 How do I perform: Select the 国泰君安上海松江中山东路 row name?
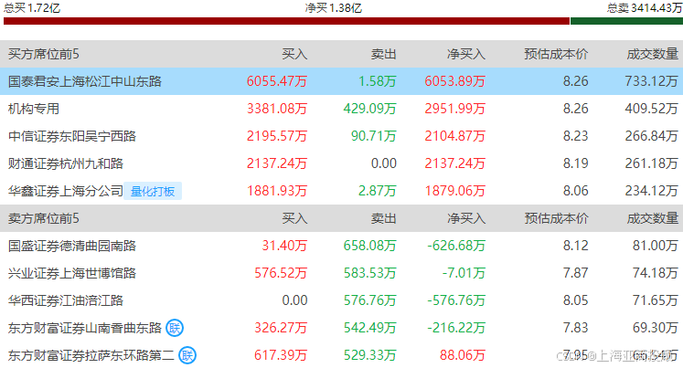[x=85, y=81]
